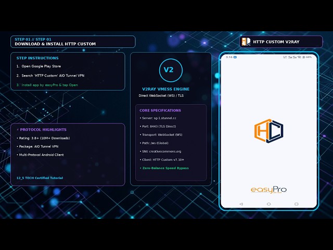The height and width of the screenshot is (250, 333).
Task: Tap the easyPro logo on phone screen
Action: 268,190
